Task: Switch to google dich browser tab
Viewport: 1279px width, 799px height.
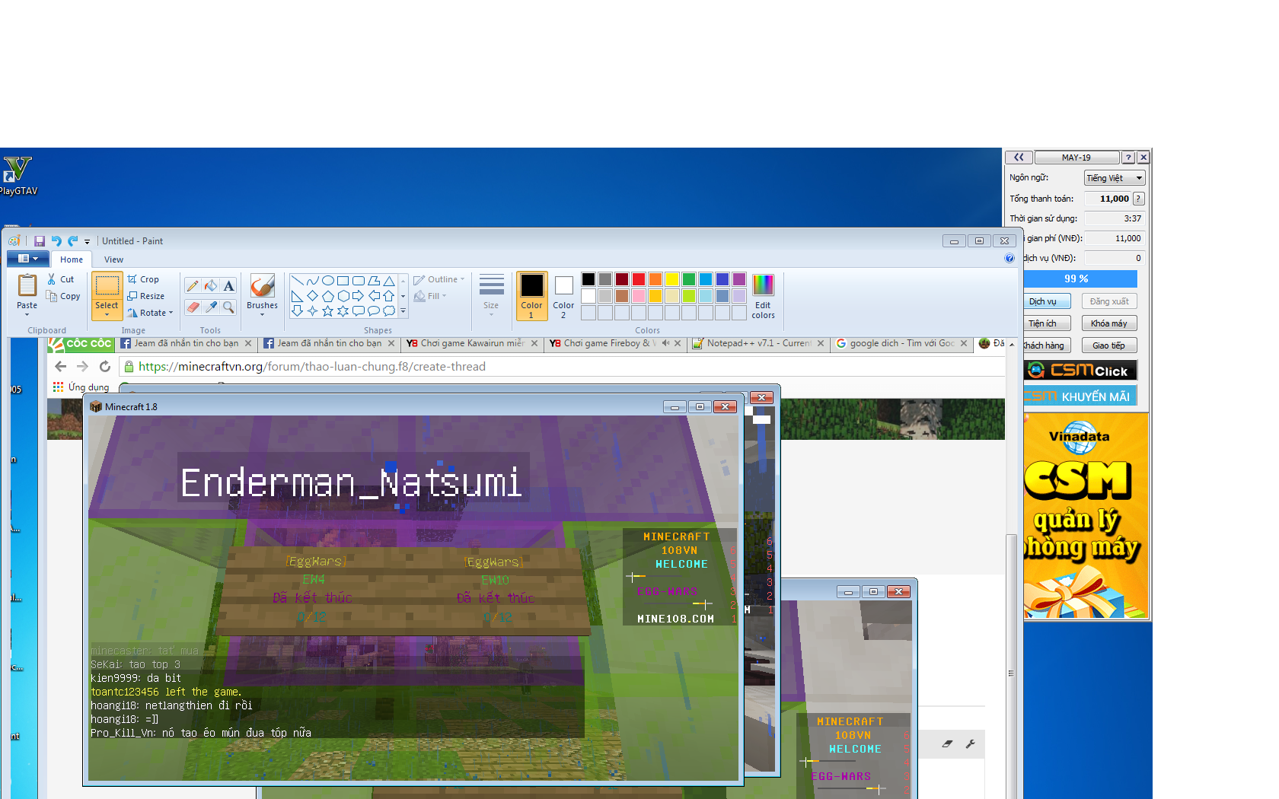Action: [x=901, y=344]
